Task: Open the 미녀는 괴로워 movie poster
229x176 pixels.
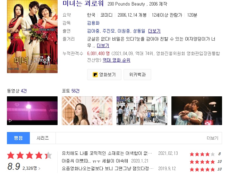Action: click(32, 36)
